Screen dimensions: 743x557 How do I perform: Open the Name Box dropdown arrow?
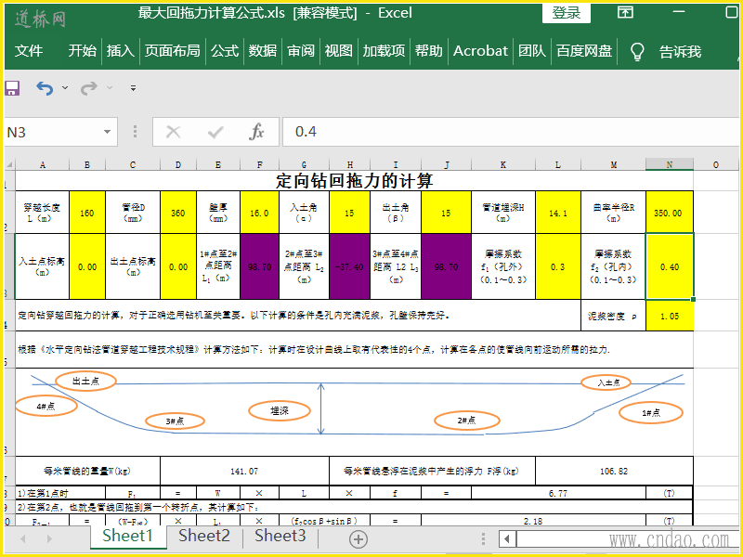click(108, 132)
